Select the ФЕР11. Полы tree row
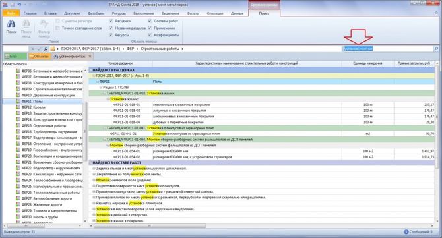This screenshot has width=442, height=238. pos(42,101)
